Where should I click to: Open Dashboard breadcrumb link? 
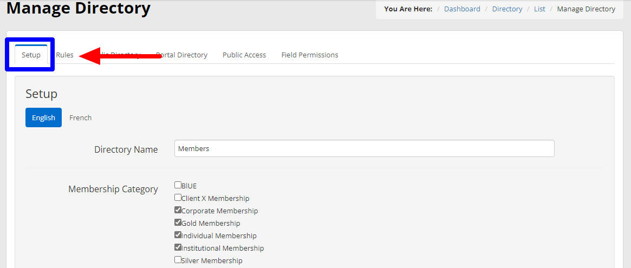pos(462,9)
